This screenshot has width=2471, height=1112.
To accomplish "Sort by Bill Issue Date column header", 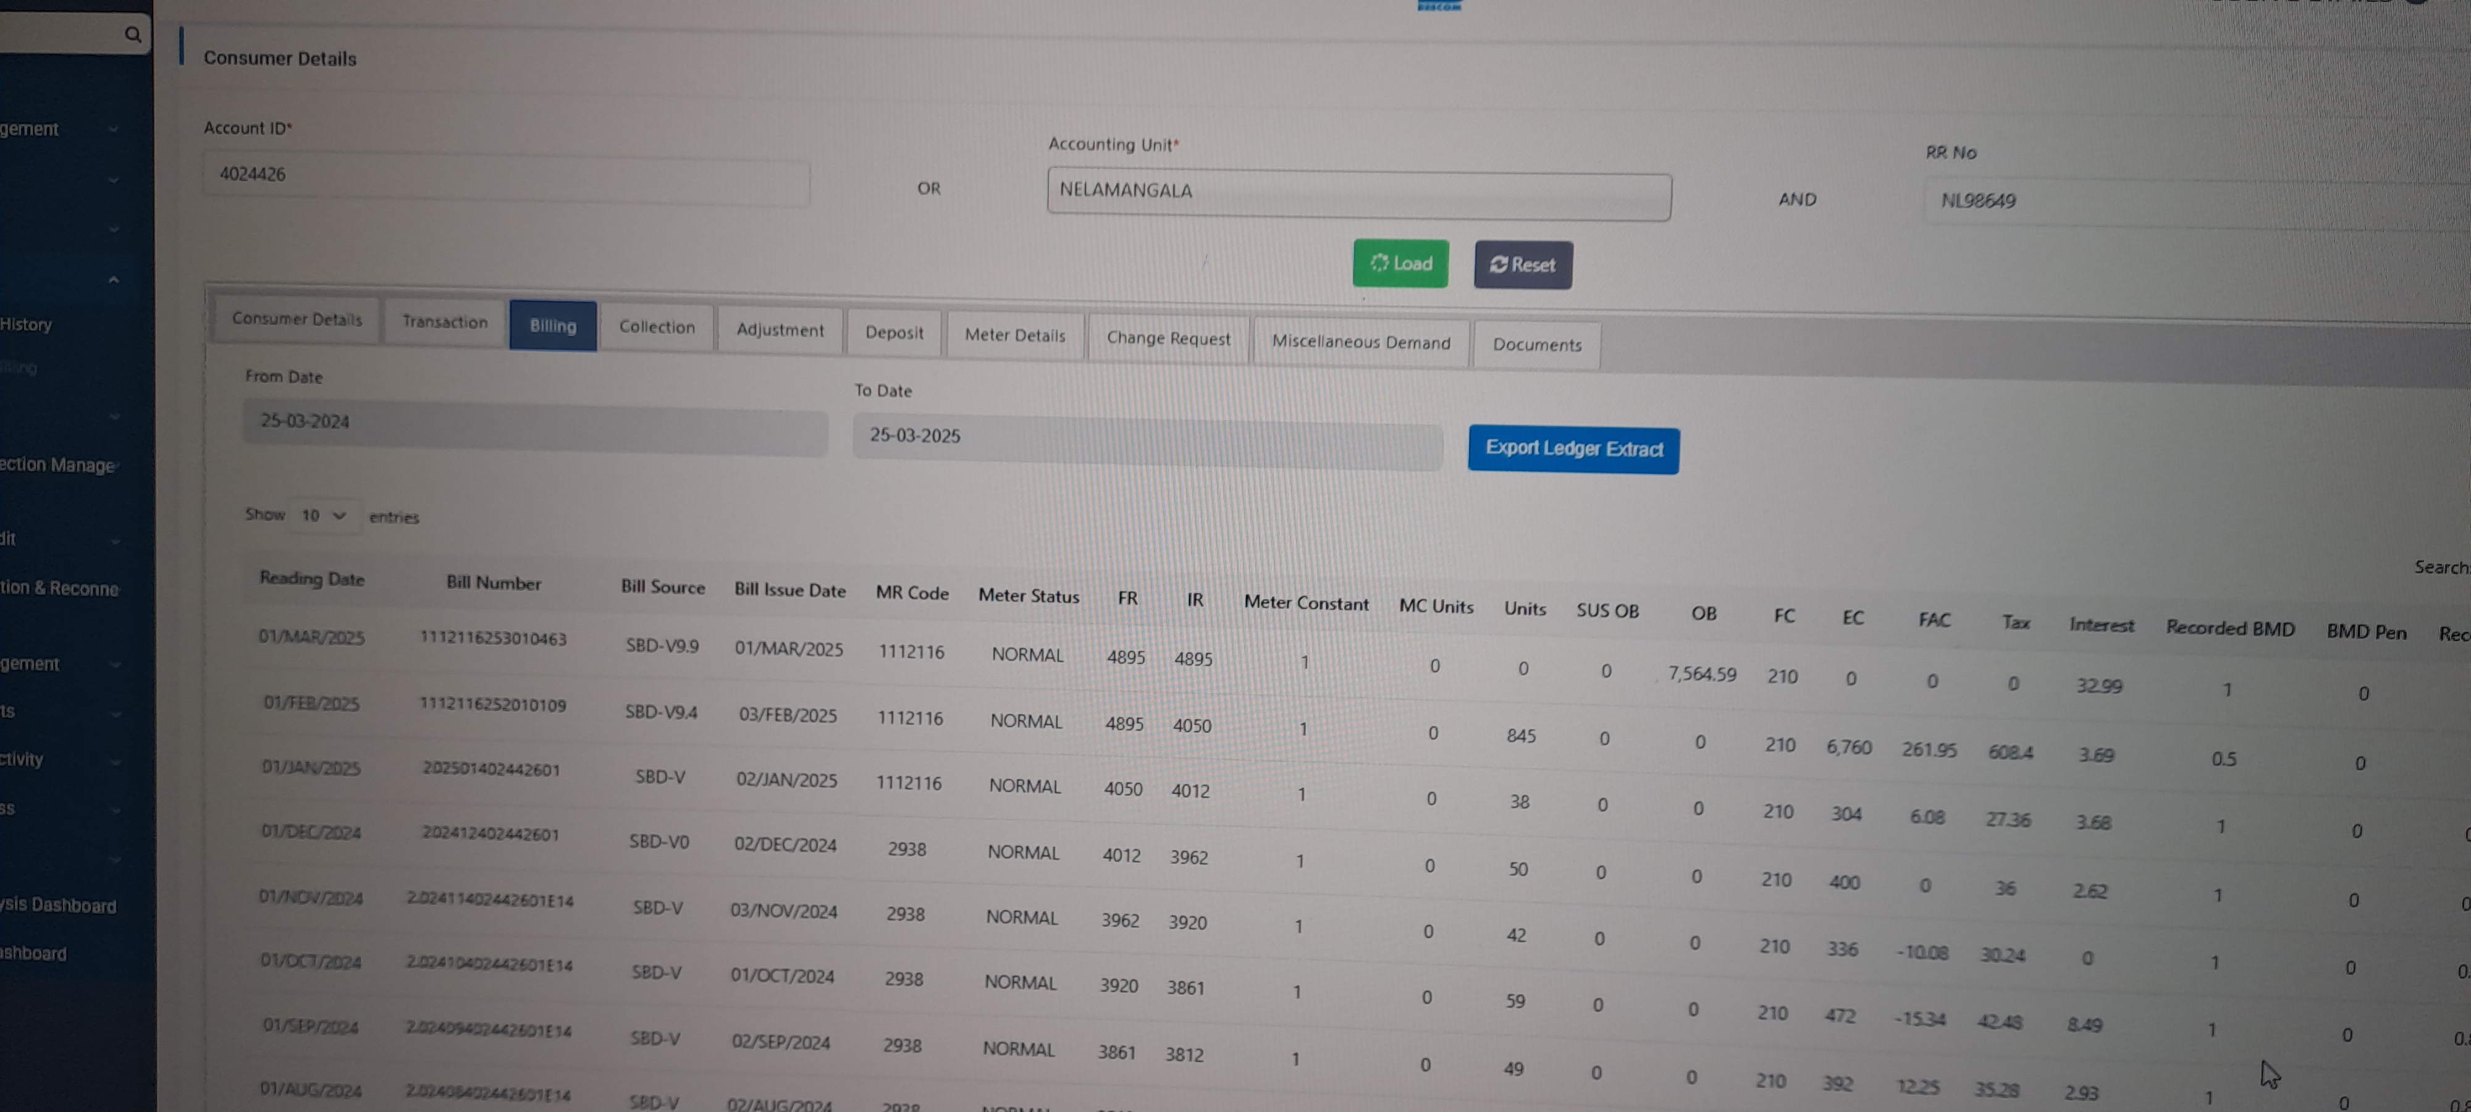I will 789,591.
